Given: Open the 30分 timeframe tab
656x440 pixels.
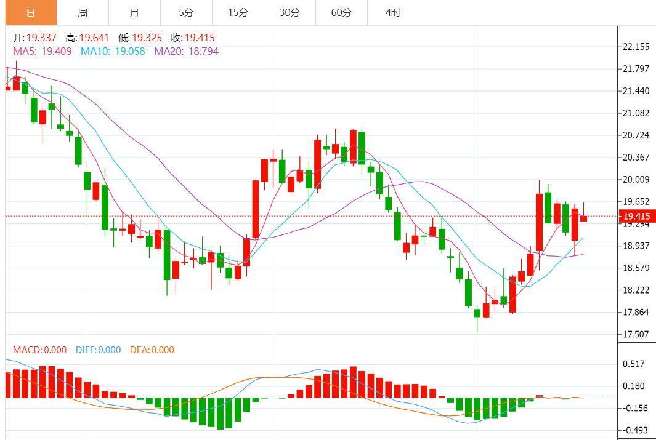Looking at the screenshot, I should pyautogui.click(x=290, y=13).
